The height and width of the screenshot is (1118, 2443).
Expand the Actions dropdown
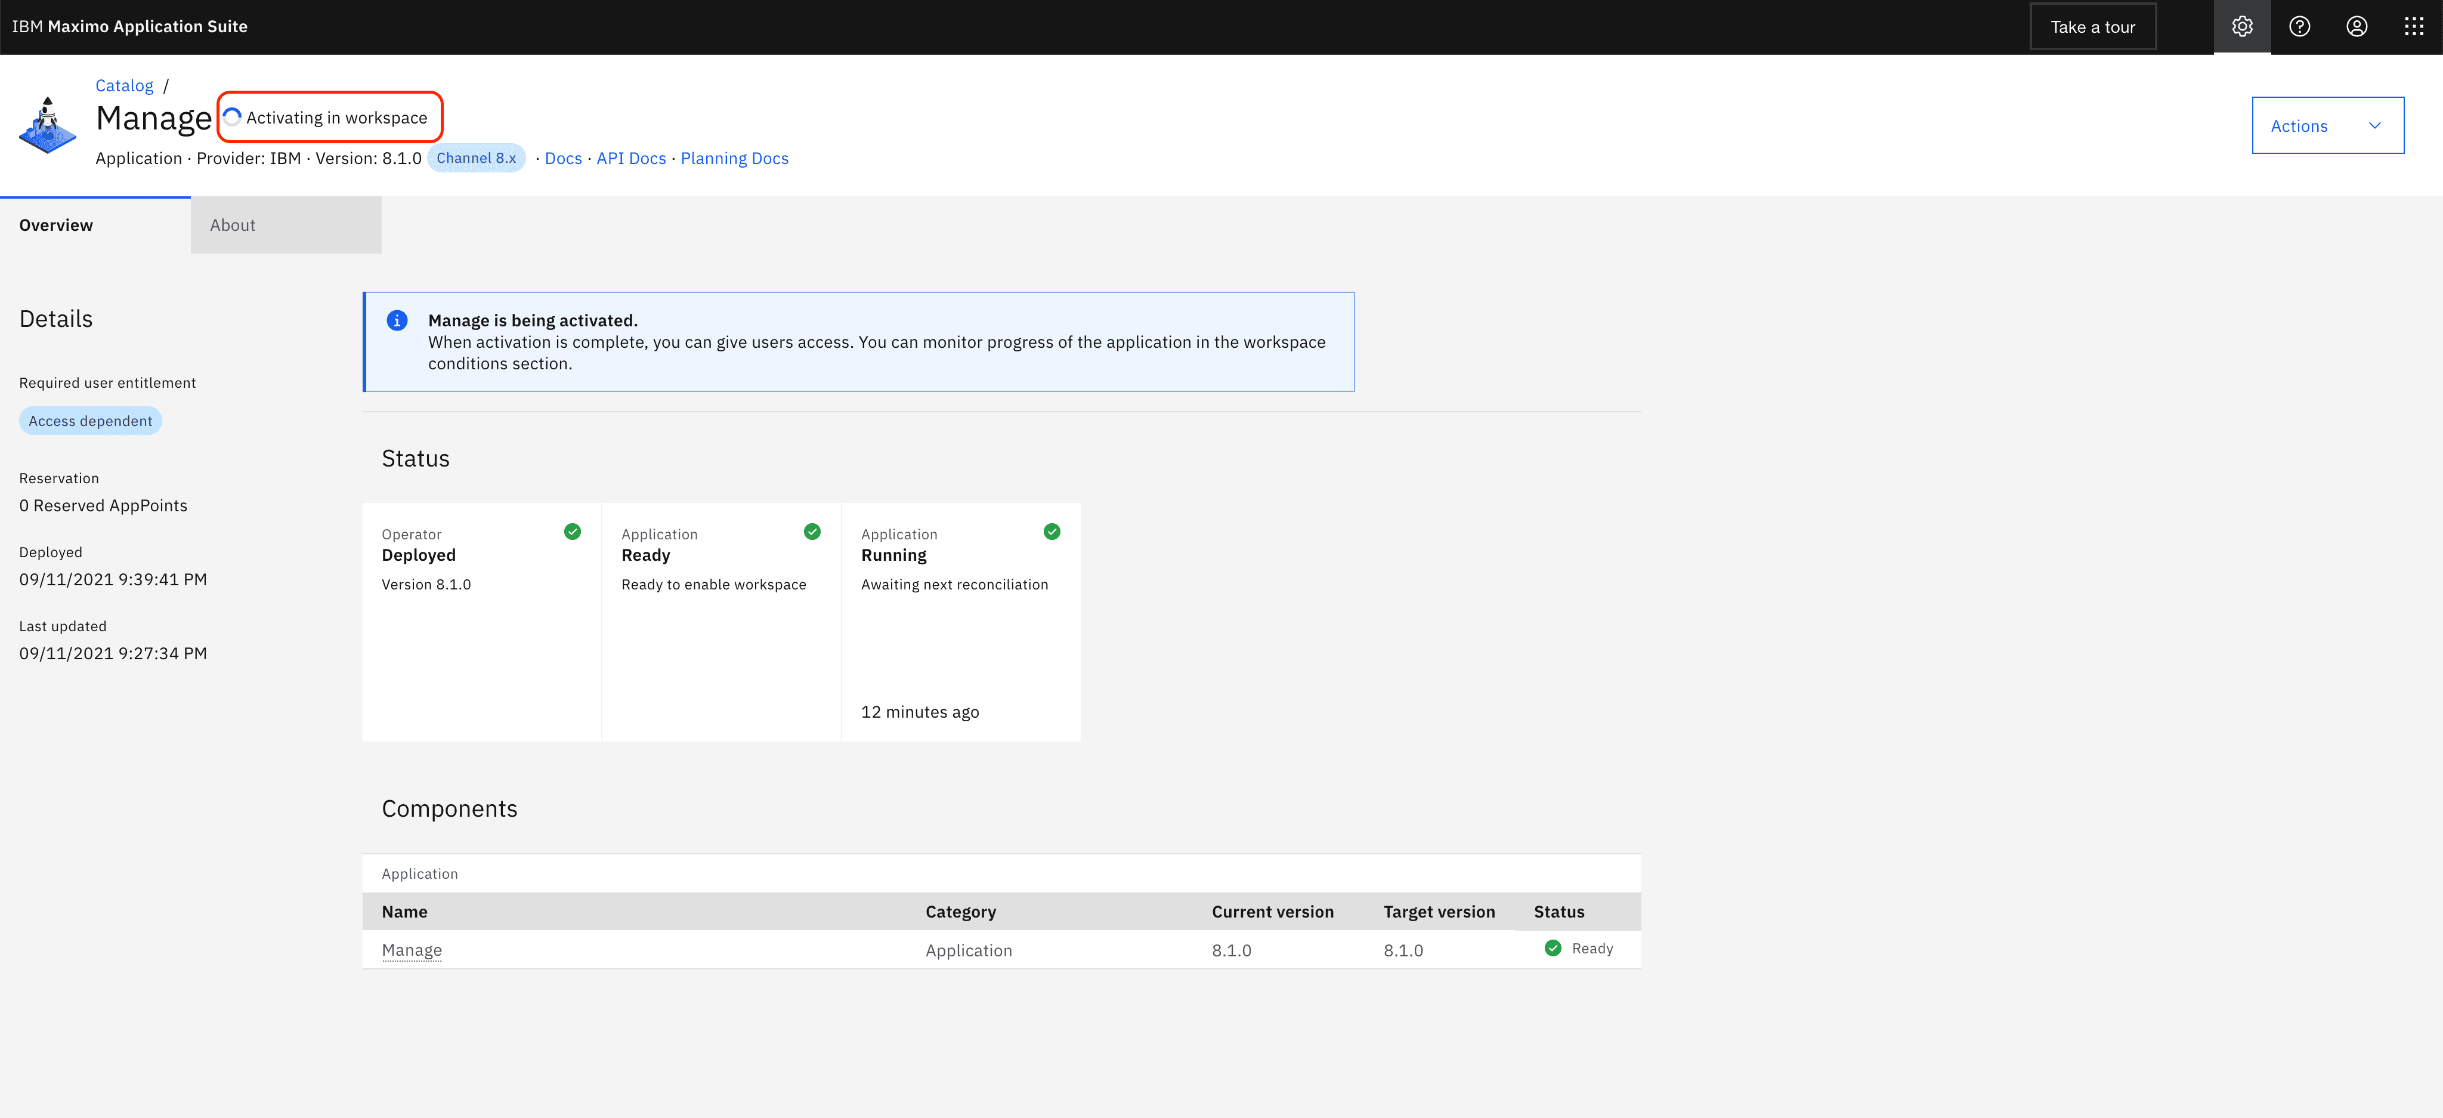click(2327, 125)
